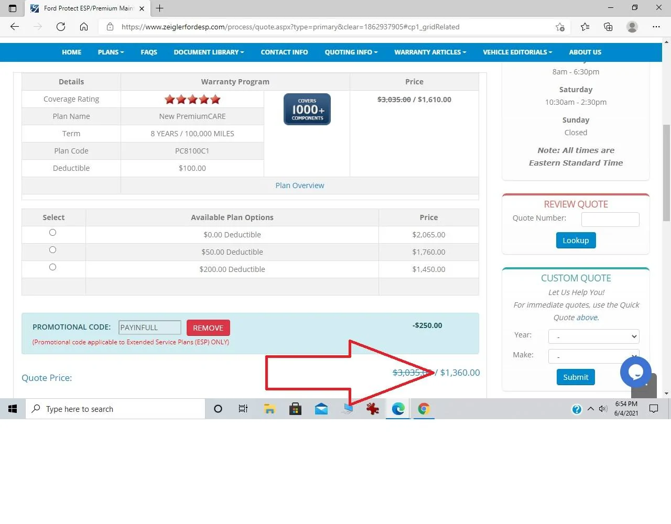Expand the Plans menu

coord(111,52)
